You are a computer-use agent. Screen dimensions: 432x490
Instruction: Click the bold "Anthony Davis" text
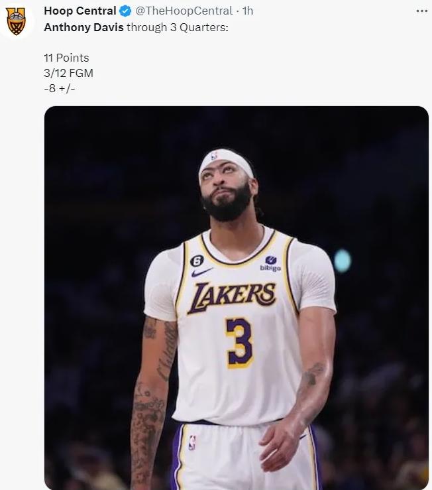pyautogui.click(x=83, y=28)
